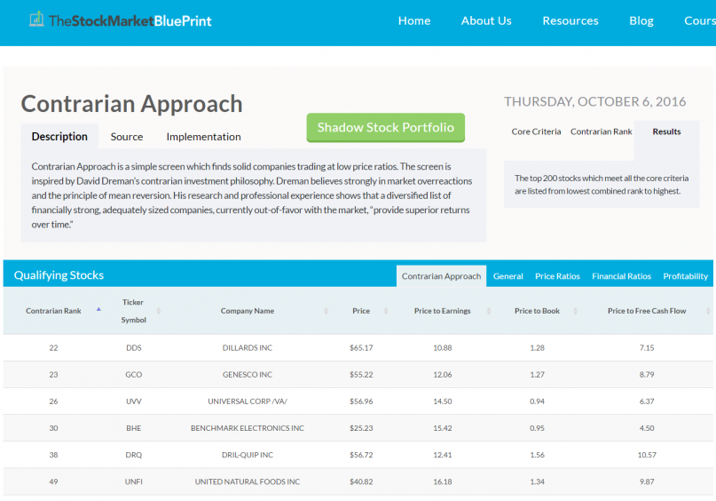Image resolution: width=716 pixels, height=501 pixels.
Task: Select BENCHMARK ELECTRONICS INC company name
Action: 248,428
